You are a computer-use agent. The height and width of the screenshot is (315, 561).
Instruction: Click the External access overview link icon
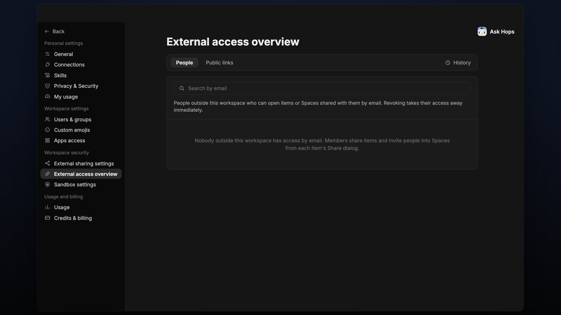point(47,174)
